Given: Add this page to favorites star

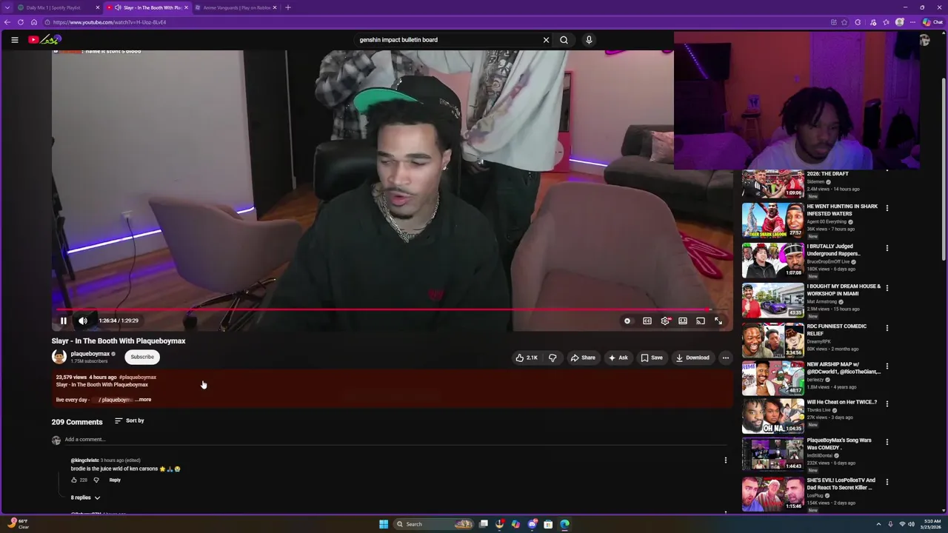Looking at the screenshot, I should click(x=844, y=22).
